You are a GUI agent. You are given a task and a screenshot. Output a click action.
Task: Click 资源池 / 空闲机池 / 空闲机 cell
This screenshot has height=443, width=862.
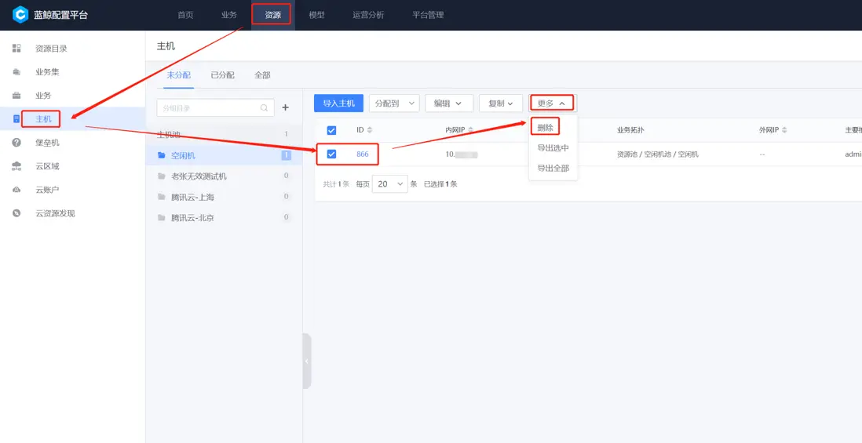click(658, 154)
